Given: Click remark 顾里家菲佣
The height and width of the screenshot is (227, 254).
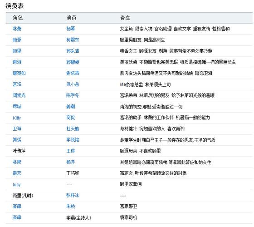Looking at the screenshot, I should 131,184.
